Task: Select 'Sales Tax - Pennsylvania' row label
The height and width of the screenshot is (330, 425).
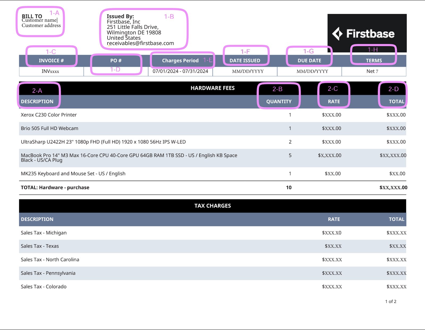Action: click(x=48, y=273)
